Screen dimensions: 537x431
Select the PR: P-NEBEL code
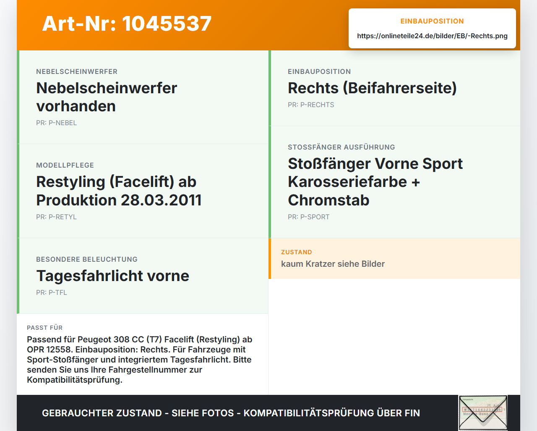56,123
